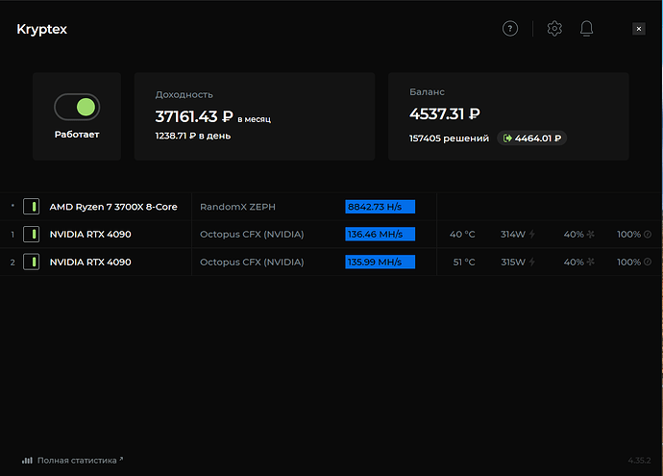Disable the second NVIDIA RTX 4090 device switch
663x476 pixels.
click(32, 262)
